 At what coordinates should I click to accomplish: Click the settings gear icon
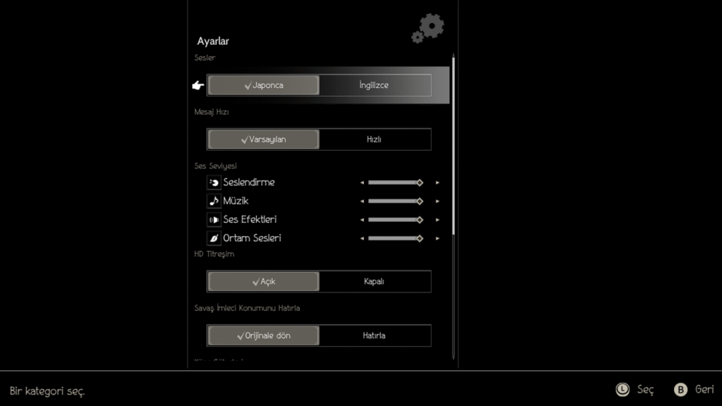(x=428, y=29)
